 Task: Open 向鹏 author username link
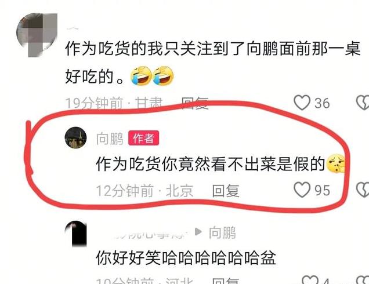tap(110, 139)
